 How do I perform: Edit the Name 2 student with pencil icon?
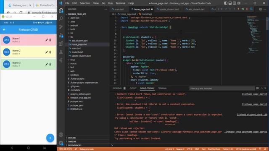click(x=47, y=52)
